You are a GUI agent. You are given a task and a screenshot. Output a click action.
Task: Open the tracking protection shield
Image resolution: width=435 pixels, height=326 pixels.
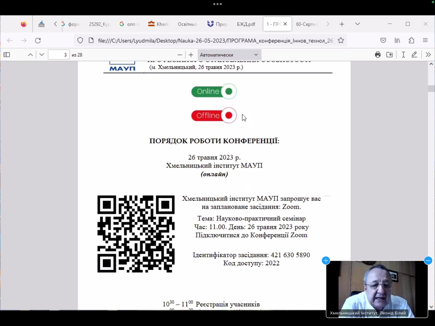point(80,40)
